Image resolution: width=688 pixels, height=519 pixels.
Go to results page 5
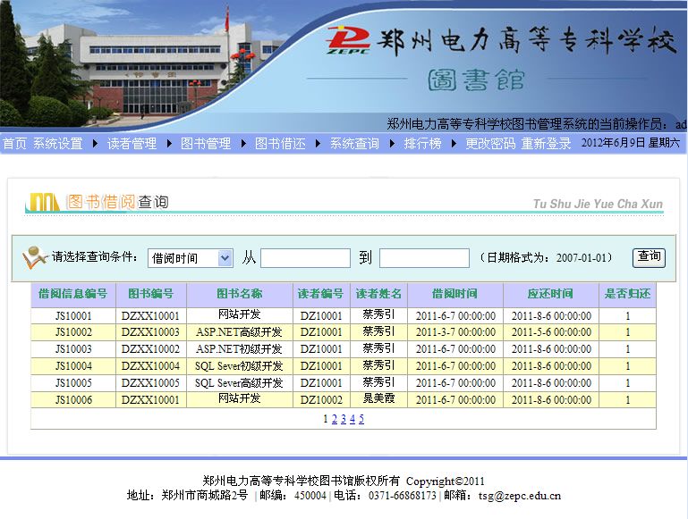pos(361,419)
